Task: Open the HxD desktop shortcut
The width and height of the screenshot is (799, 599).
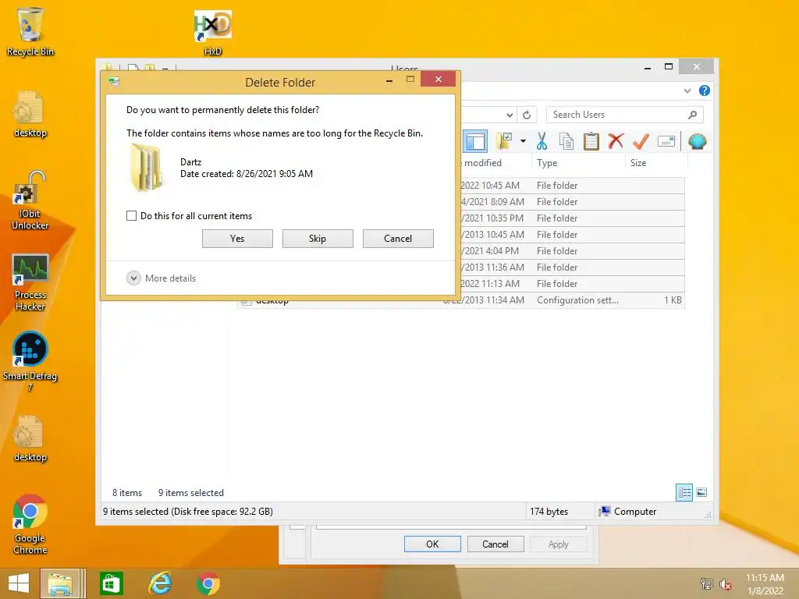Action: click(213, 33)
